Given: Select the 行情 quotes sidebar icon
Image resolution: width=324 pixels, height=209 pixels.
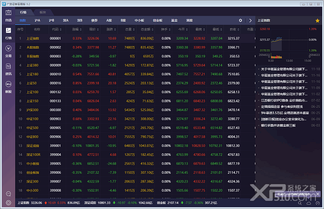Looking at the screenshot, I should coord(9,34).
